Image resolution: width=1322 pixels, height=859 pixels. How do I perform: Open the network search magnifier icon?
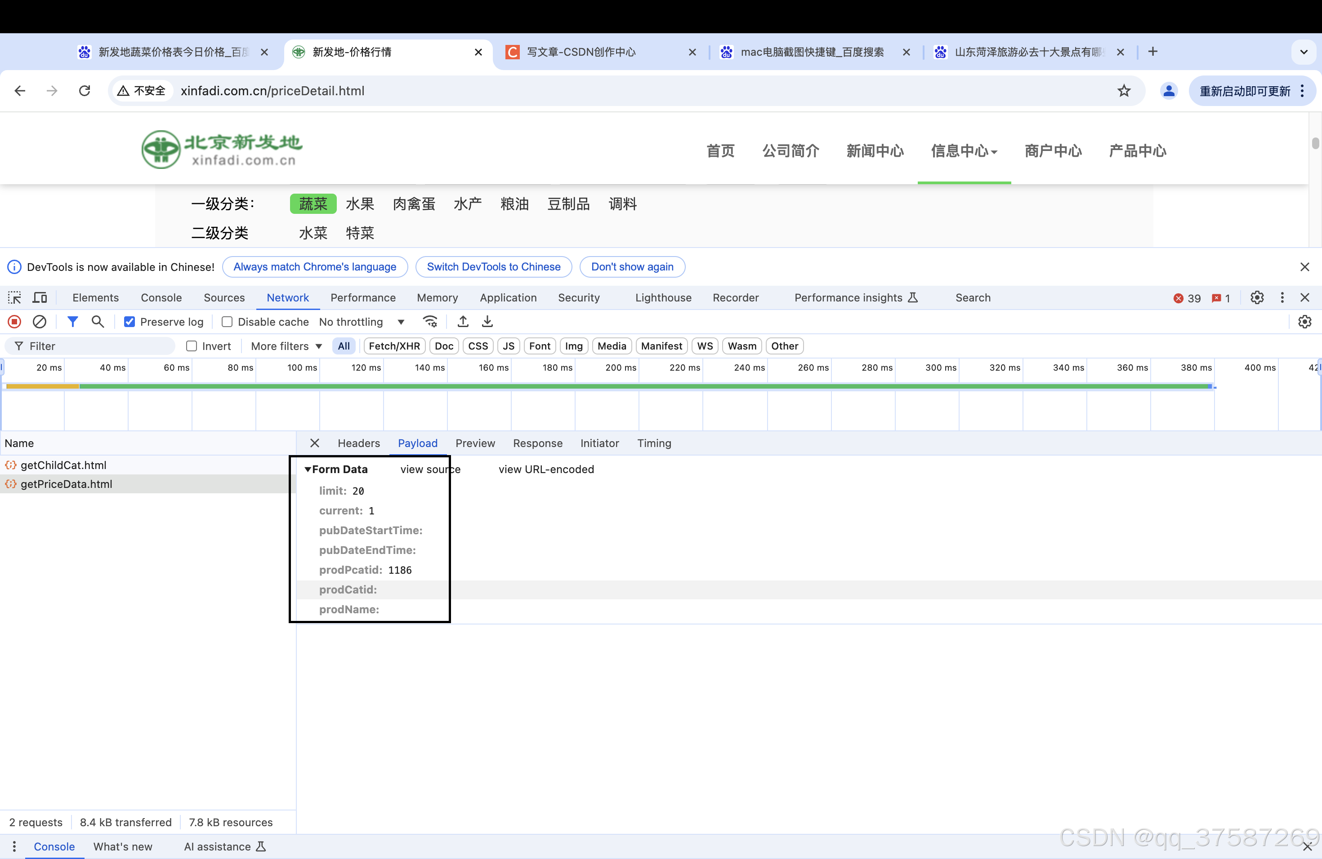click(x=98, y=322)
